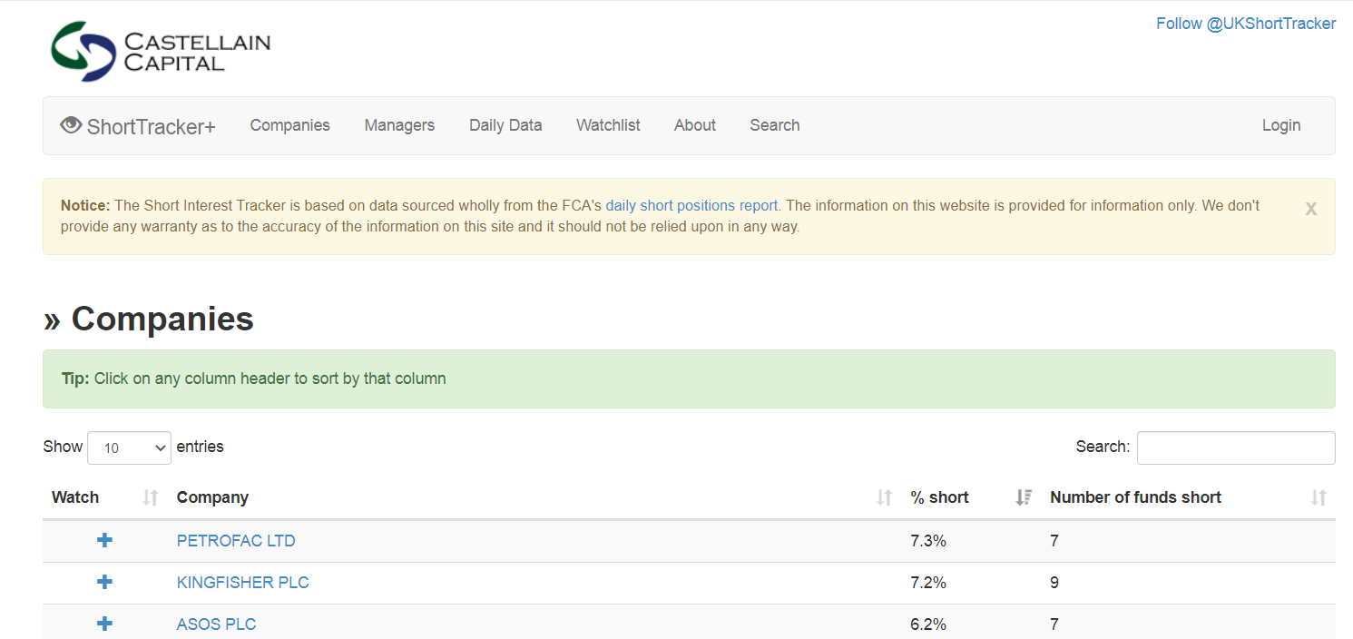Add ASOS PLC to watchlist with plus icon
Image resolution: width=1353 pixels, height=639 pixels.
click(x=104, y=624)
